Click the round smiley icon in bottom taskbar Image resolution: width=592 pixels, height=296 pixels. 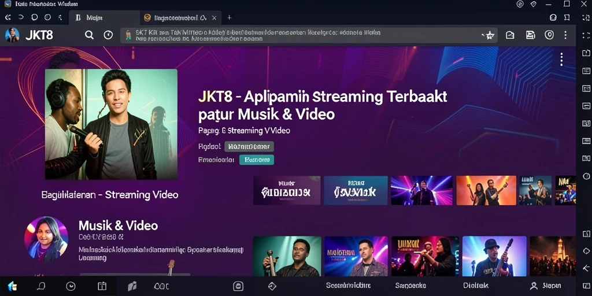pos(71,287)
